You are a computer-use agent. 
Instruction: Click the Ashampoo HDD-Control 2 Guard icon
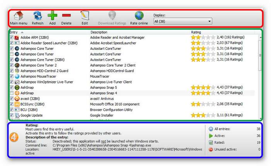17,71
